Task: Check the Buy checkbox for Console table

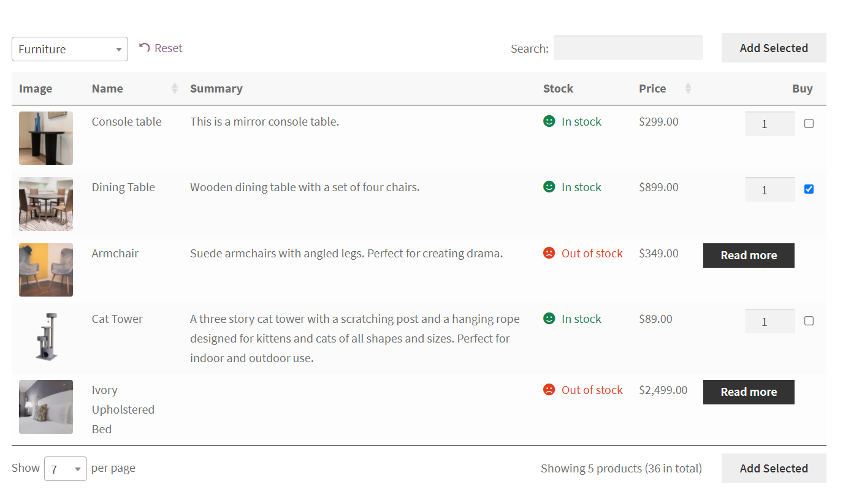Action: (809, 123)
